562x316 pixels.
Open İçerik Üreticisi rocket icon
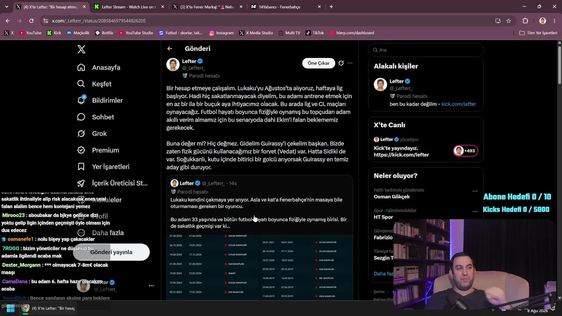click(x=81, y=183)
